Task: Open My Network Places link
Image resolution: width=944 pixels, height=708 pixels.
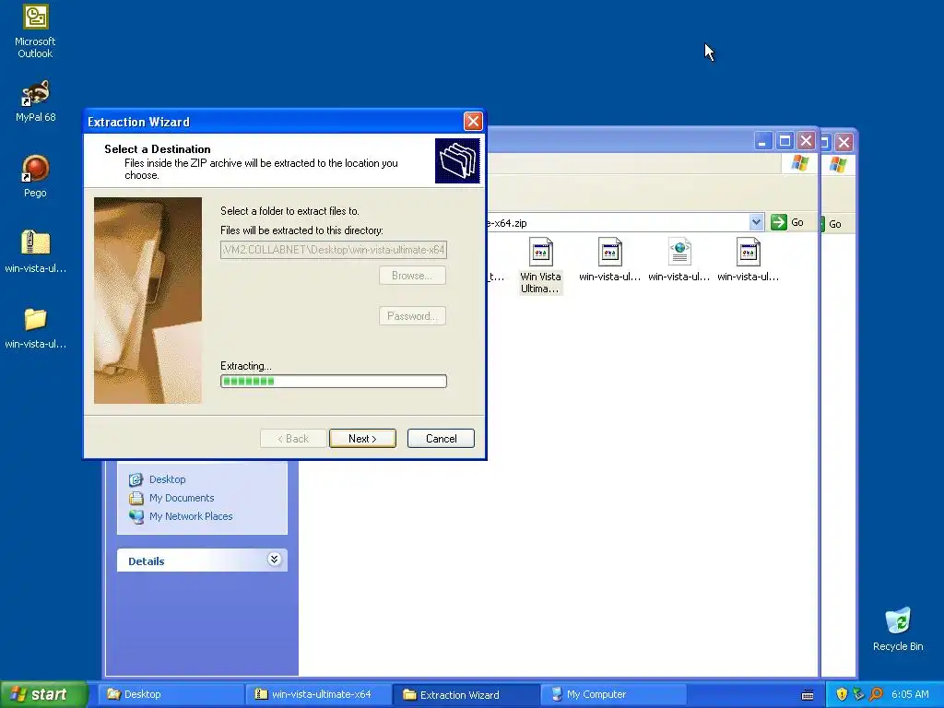Action: 191,516
